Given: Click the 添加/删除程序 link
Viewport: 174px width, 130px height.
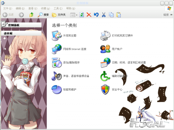Looking at the screenshot, I should click(71, 63).
